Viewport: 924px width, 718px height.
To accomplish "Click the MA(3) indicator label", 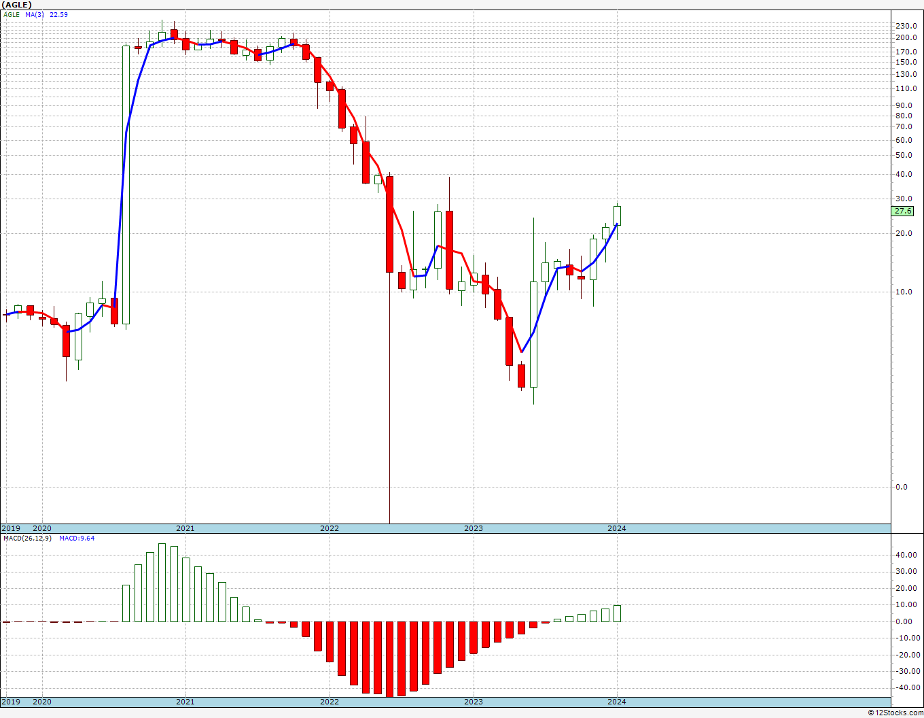I will [34, 14].
